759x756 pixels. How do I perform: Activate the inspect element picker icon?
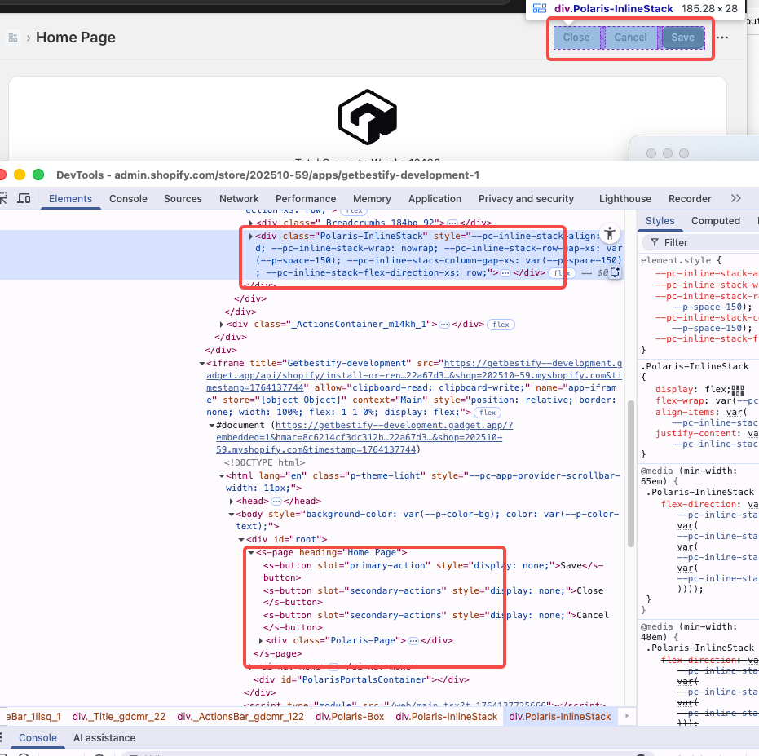point(3,198)
